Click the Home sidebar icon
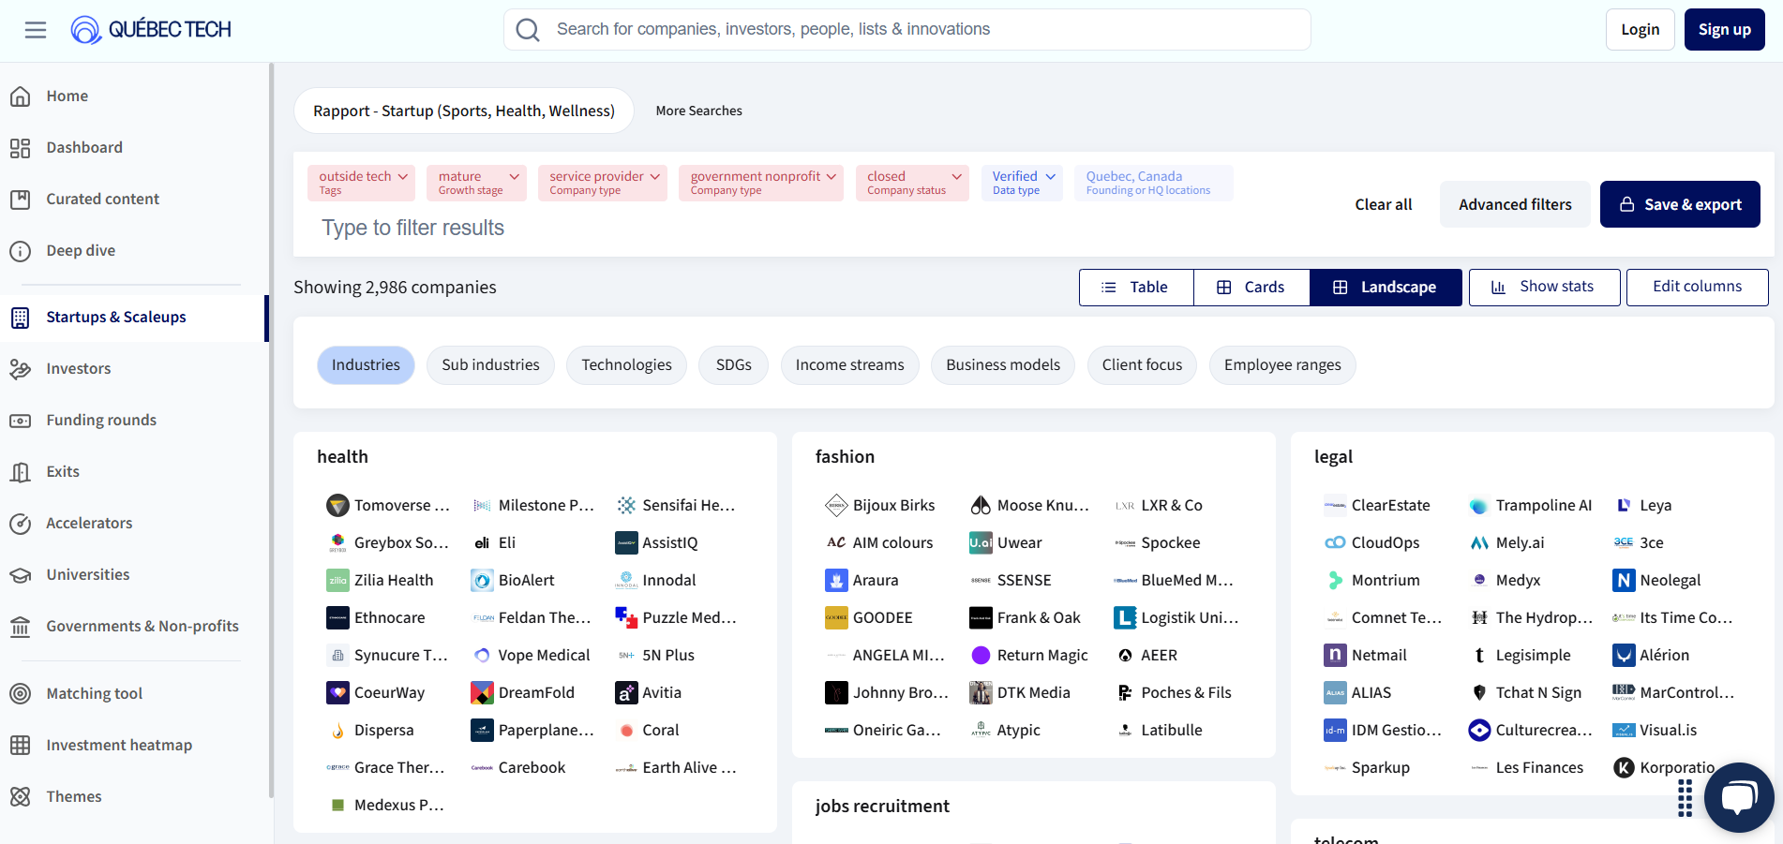Image resolution: width=1783 pixels, height=844 pixels. pos(21,96)
